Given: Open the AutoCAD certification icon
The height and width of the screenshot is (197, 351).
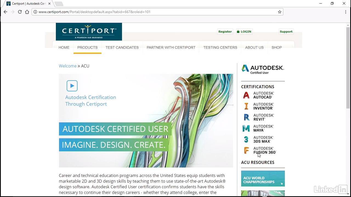Looking at the screenshot, I should click(246, 95).
